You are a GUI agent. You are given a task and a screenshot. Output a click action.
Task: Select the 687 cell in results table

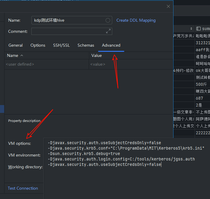click(202, 98)
